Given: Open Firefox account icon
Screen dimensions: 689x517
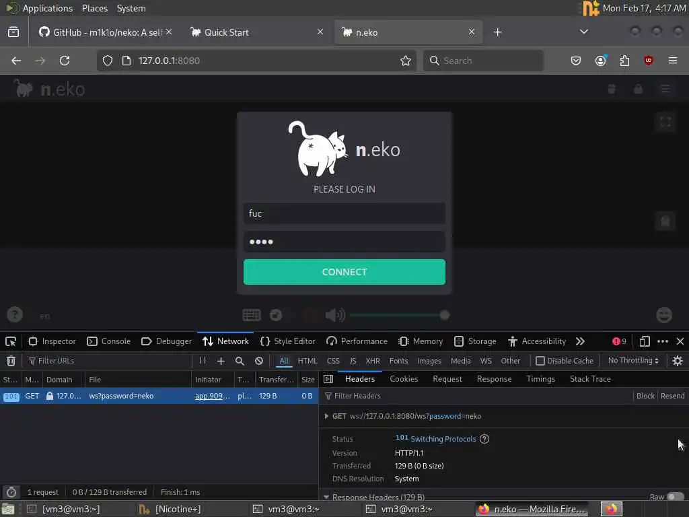Looking at the screenshot, I should click(600, 61).
